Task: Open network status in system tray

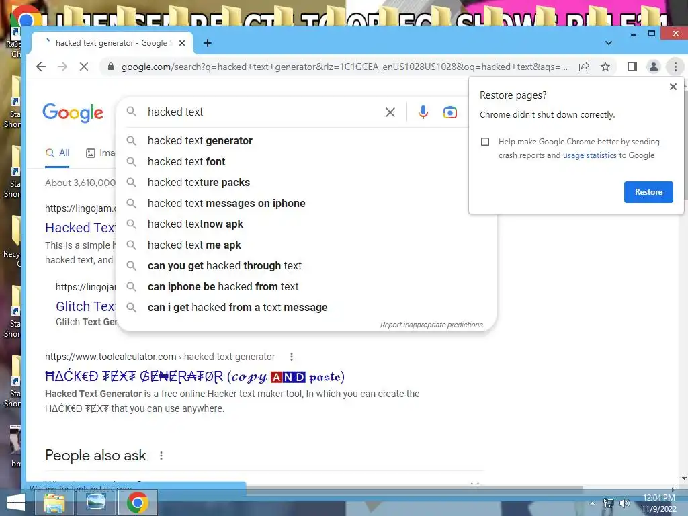Action: pyautogui.click(x=609, y=503)
